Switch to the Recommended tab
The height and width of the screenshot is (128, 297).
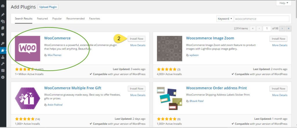(75, 18)
